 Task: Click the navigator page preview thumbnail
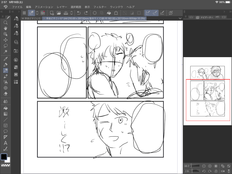[x=207, y=91]
